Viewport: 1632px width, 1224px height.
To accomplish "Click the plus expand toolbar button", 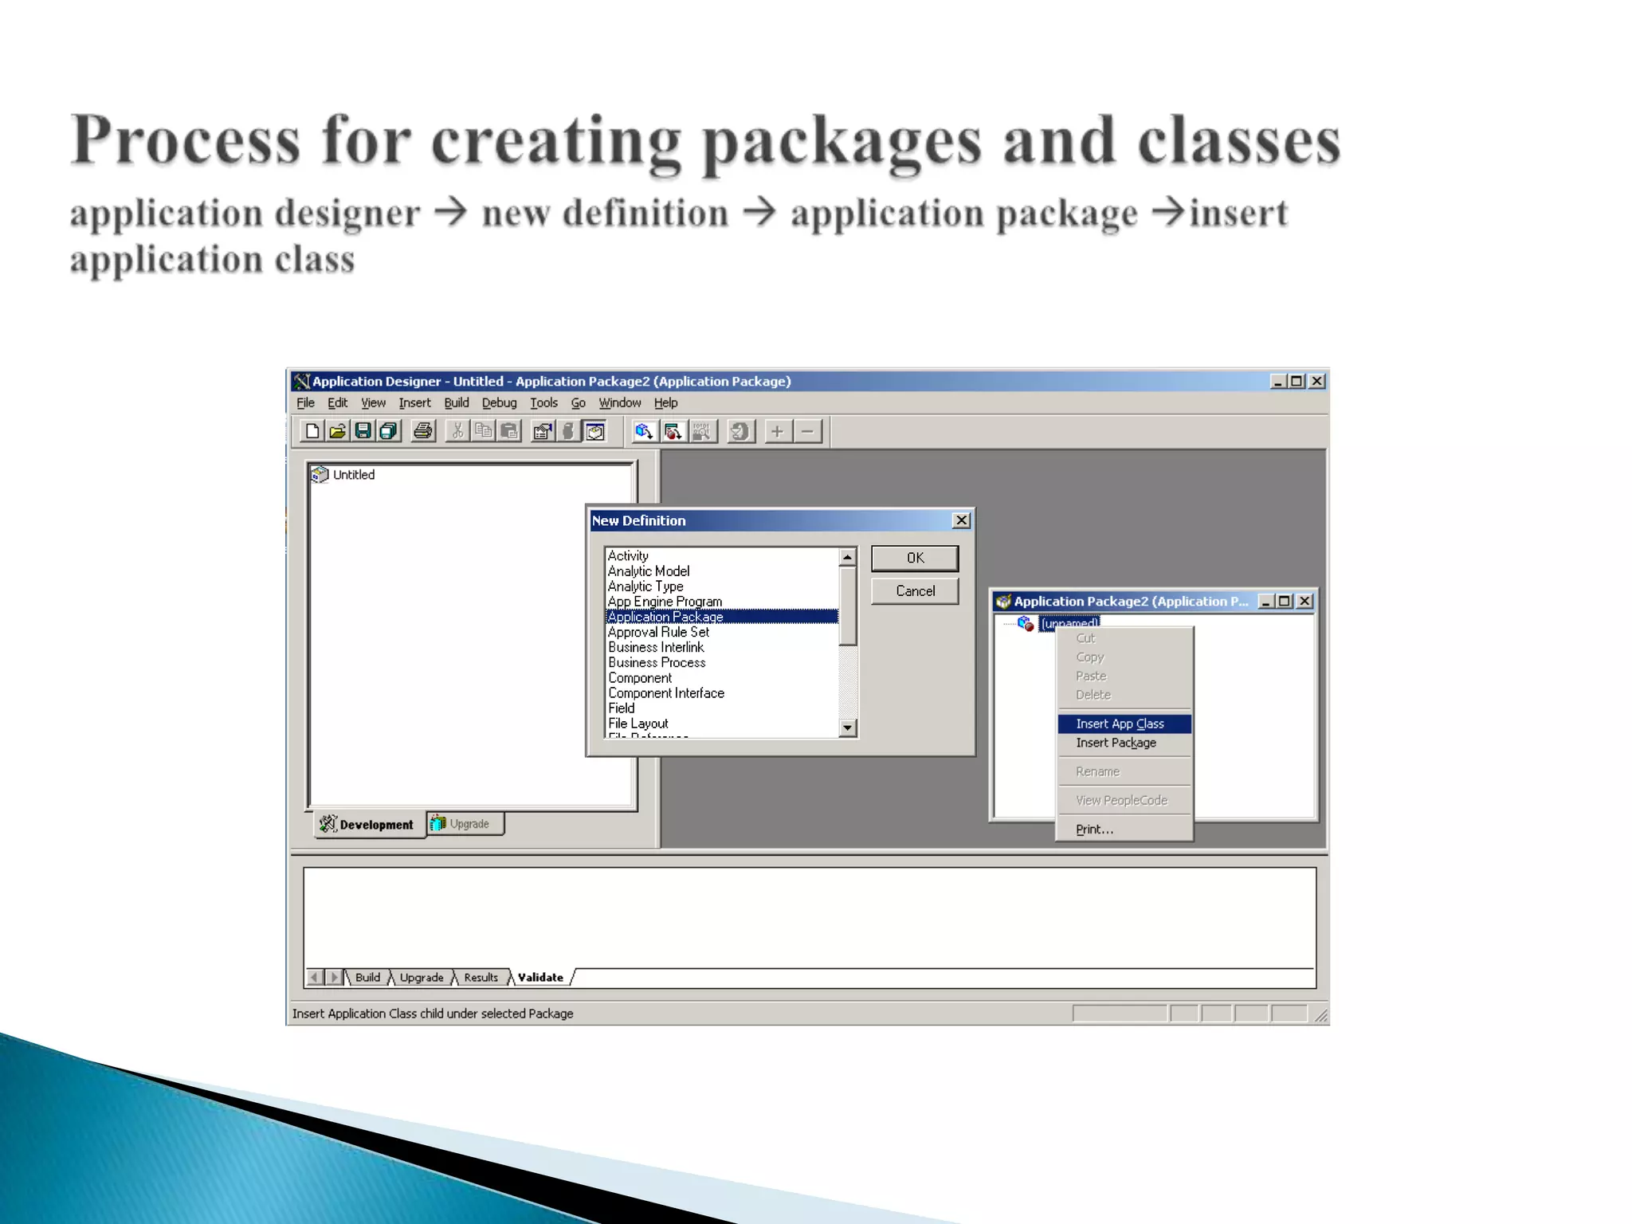I will [777, 431].
